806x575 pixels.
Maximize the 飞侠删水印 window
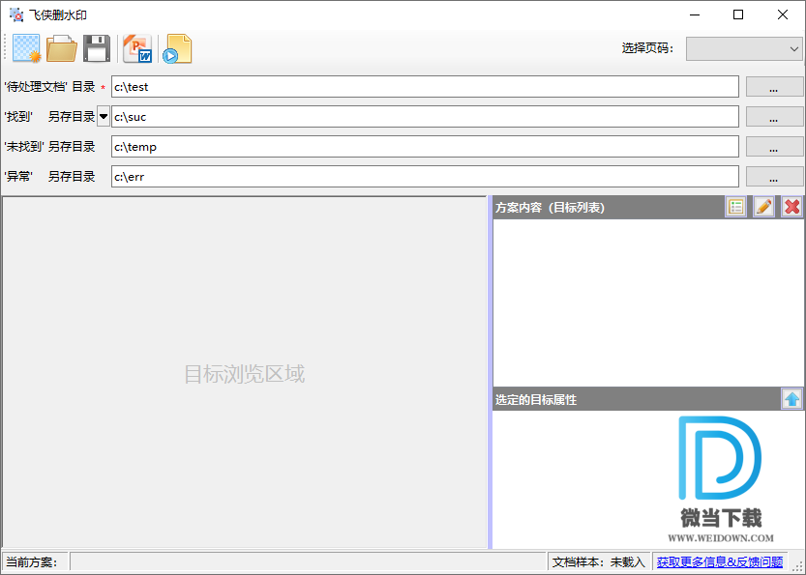[738, 14]
